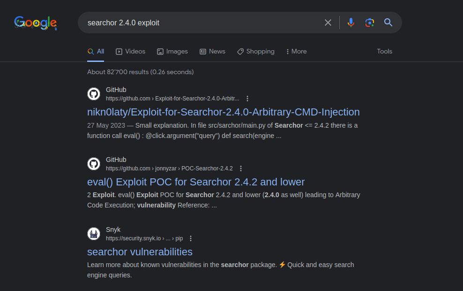The height and width of the screenshot is (291, 463).
Task: Switch to the Videos tab
Action: pos(131,52)
